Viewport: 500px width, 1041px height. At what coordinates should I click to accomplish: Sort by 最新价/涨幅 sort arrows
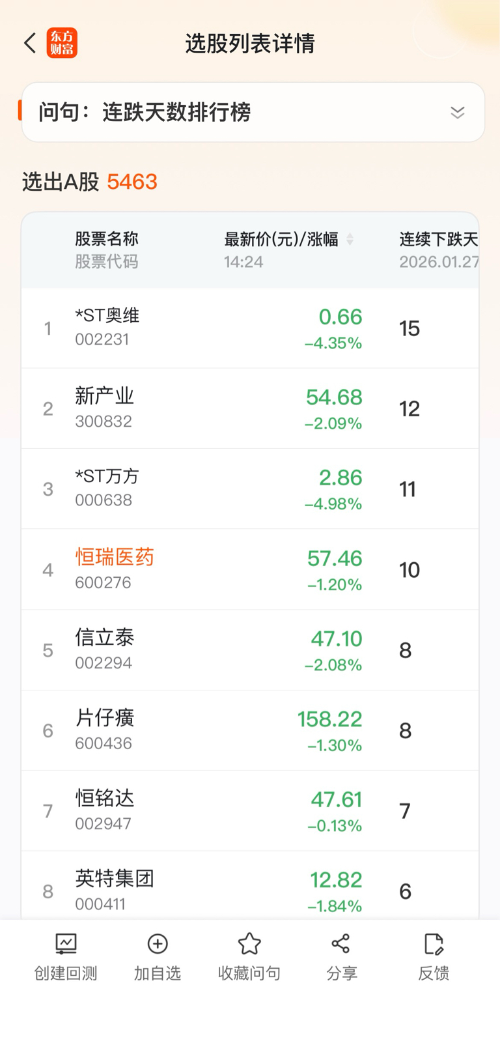pos(350,239)
